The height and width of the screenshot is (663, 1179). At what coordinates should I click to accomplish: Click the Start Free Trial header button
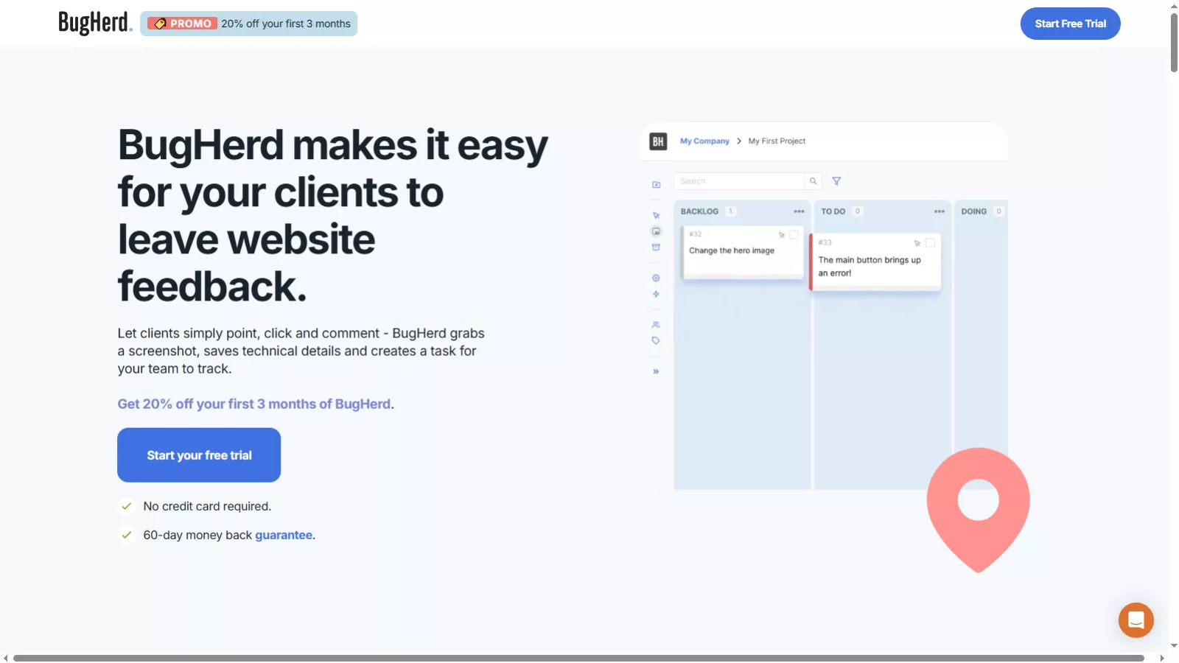pyautogui.click(x=1070, y=24)
